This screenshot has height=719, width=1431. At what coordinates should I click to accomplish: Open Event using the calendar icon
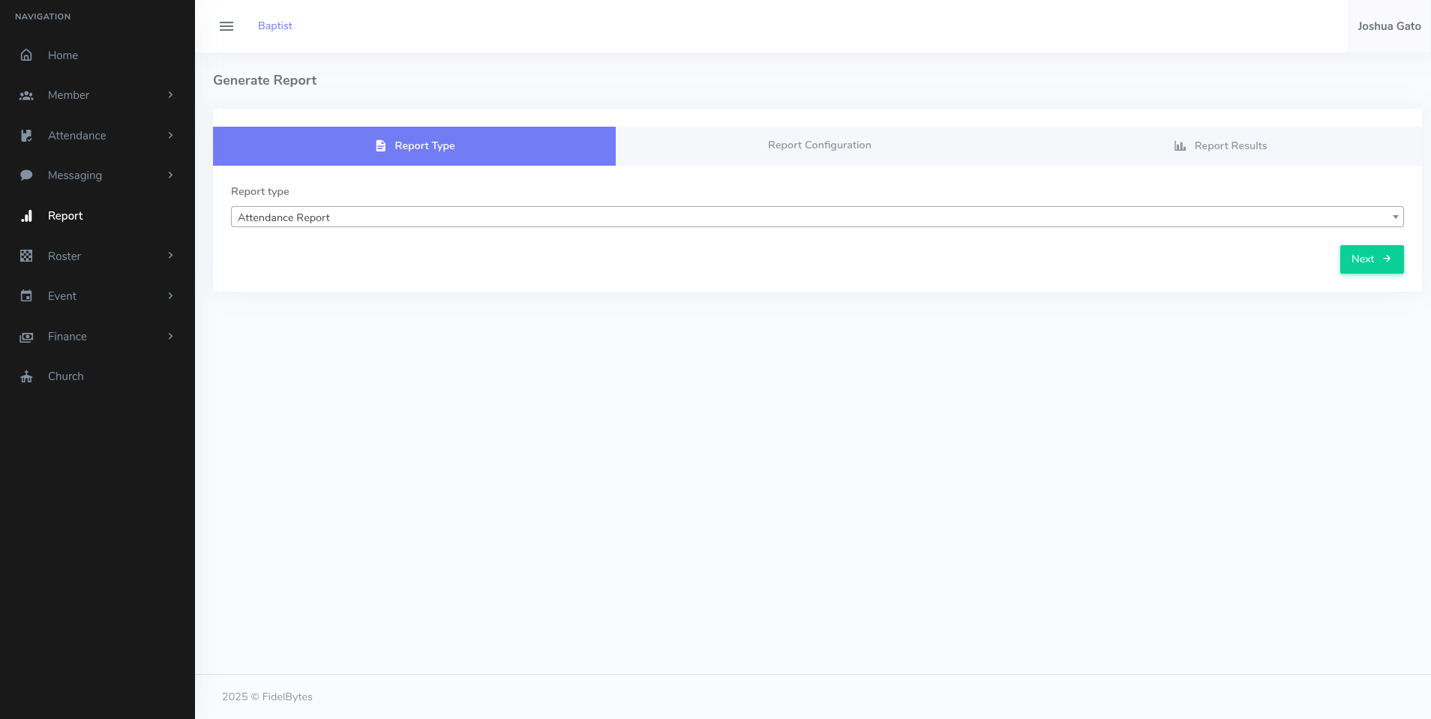click(x=26, y=296)
